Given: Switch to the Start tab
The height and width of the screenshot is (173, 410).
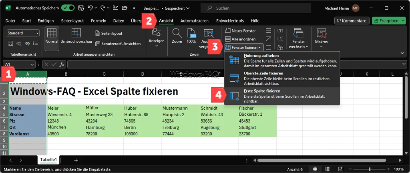Looking at the screenshot, I should point(26,21).
